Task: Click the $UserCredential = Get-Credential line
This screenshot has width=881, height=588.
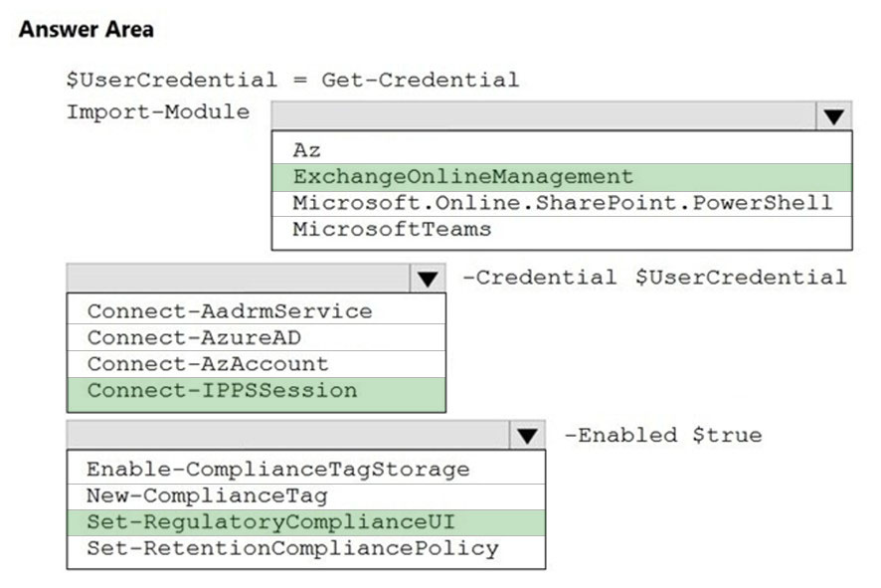Action: [292, 81]
